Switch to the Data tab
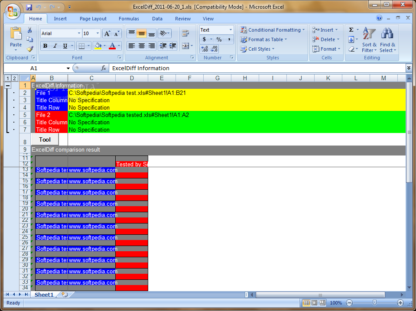Screen dimensions: 416x311 [157, 19]
